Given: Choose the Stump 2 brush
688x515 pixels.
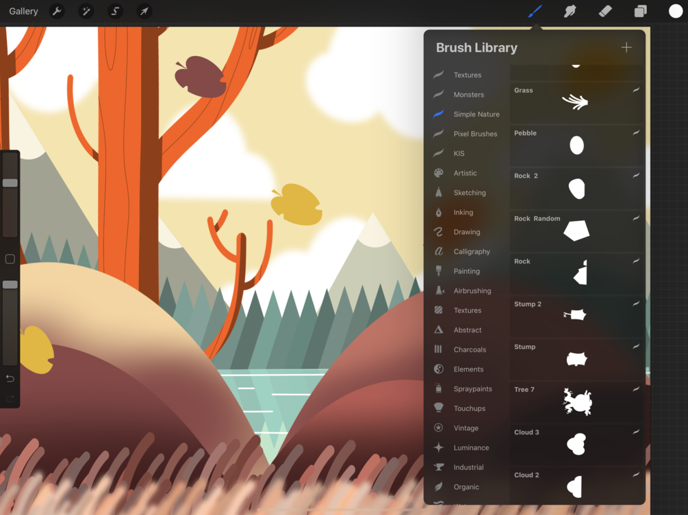Looking at the screenshot, I should [576, 316].
